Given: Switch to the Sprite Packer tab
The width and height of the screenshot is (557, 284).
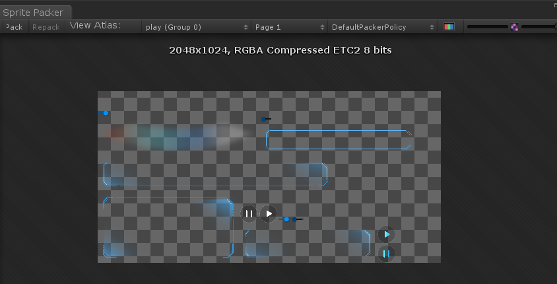Looking at the screenshot, I should tap(34, 13).
